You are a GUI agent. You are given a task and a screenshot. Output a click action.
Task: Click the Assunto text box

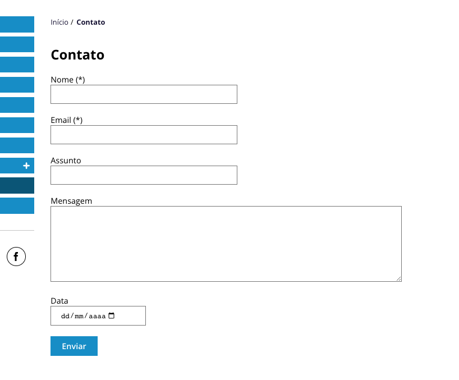pos(144,175)
